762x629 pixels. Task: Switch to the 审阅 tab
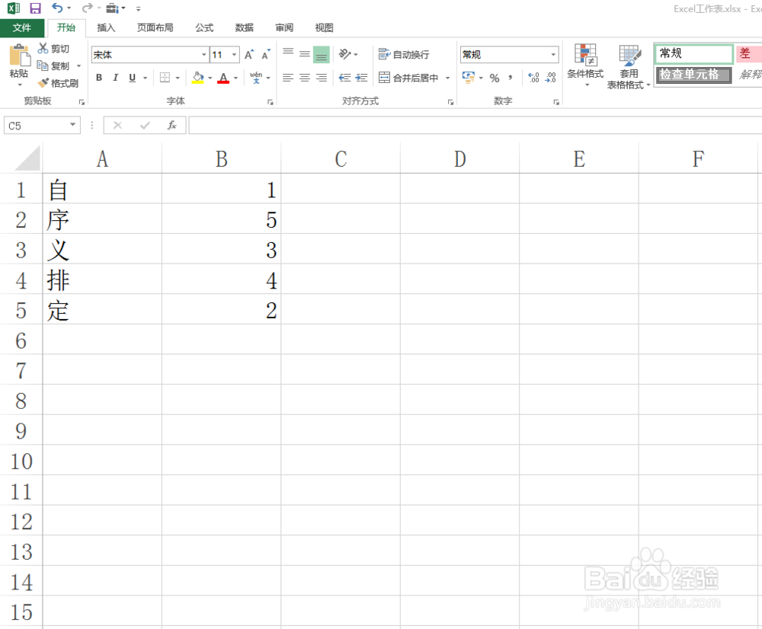tap(283, 27)
